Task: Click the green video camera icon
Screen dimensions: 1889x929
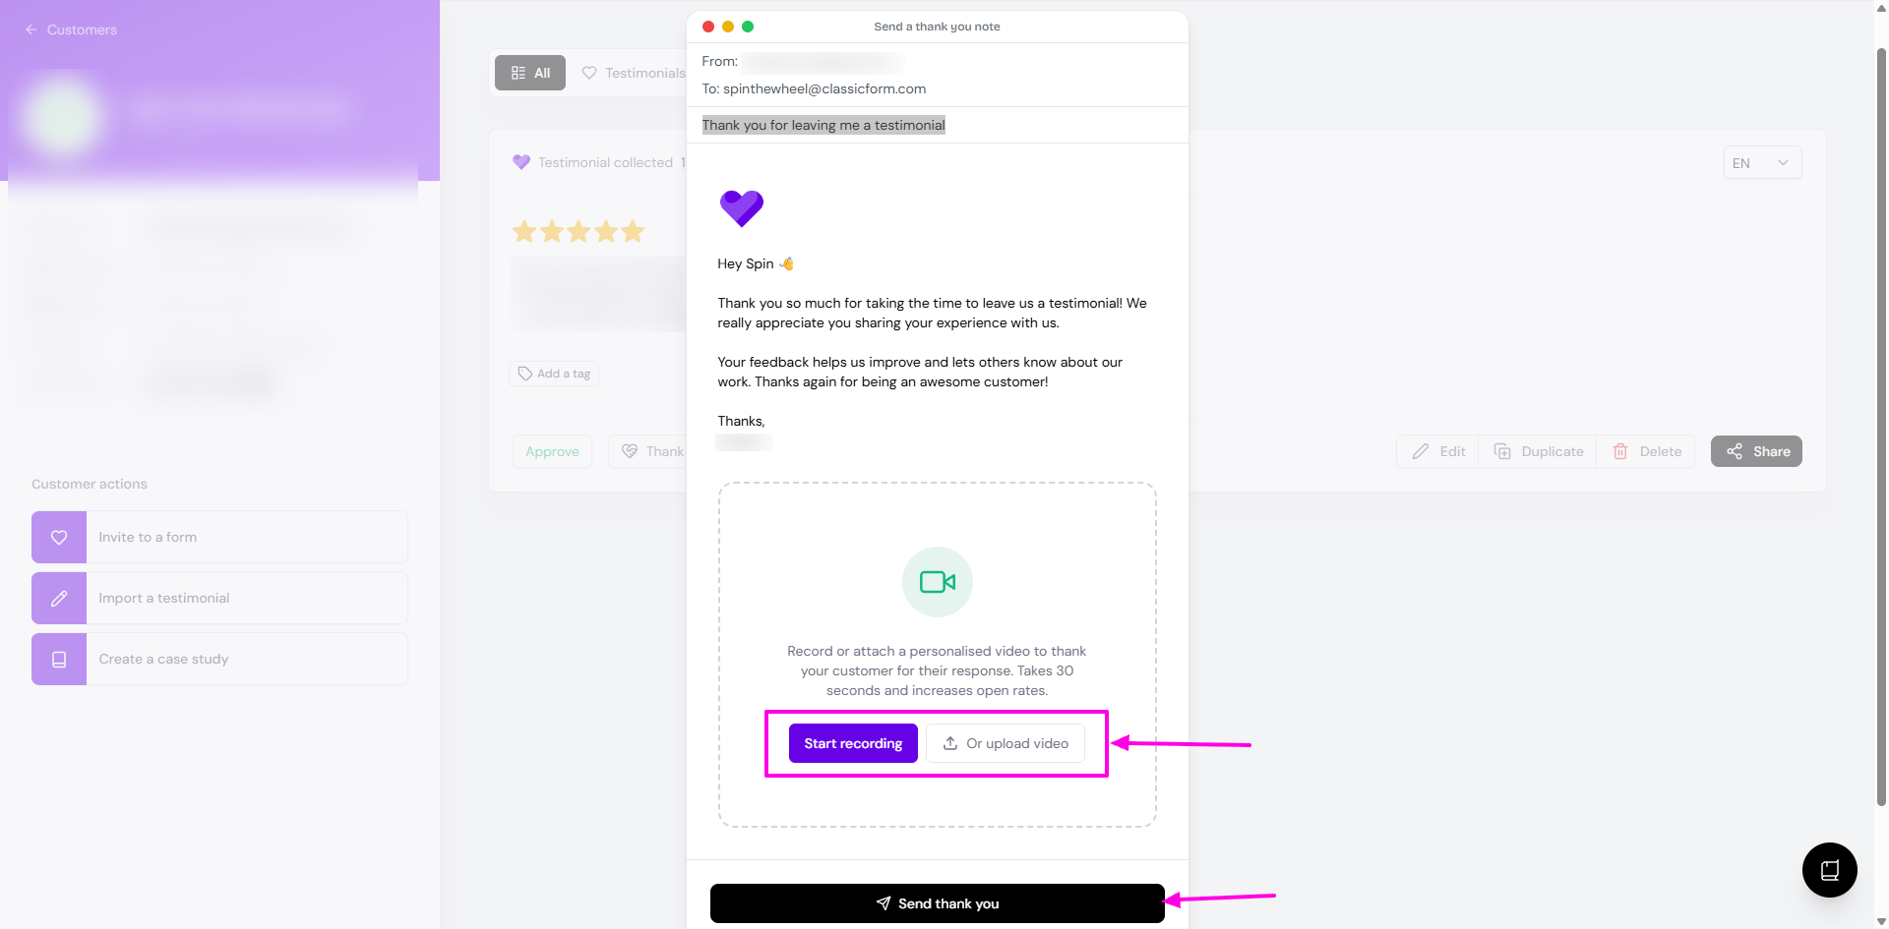Action: [937, 582]
